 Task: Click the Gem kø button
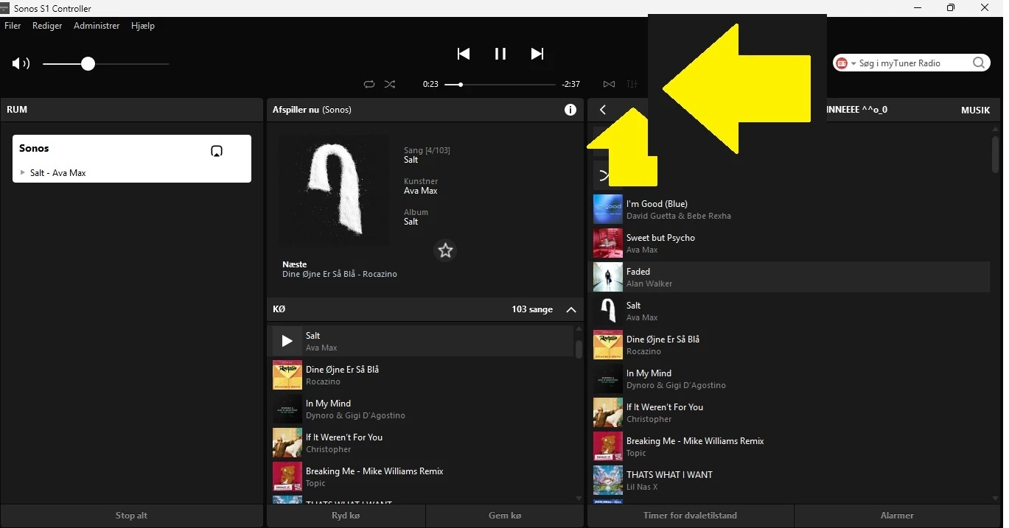pos(505,515)
